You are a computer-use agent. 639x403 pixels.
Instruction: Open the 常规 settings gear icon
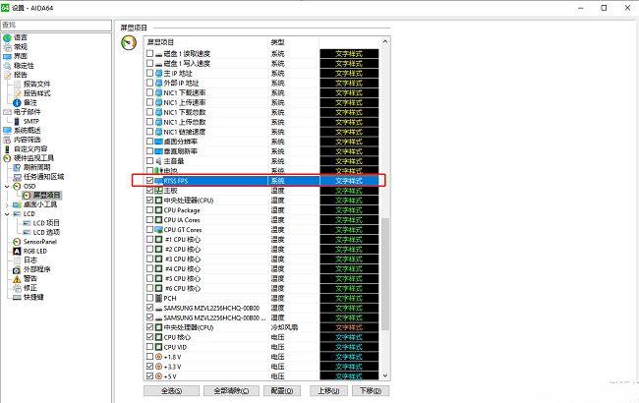tap(7, 47)
